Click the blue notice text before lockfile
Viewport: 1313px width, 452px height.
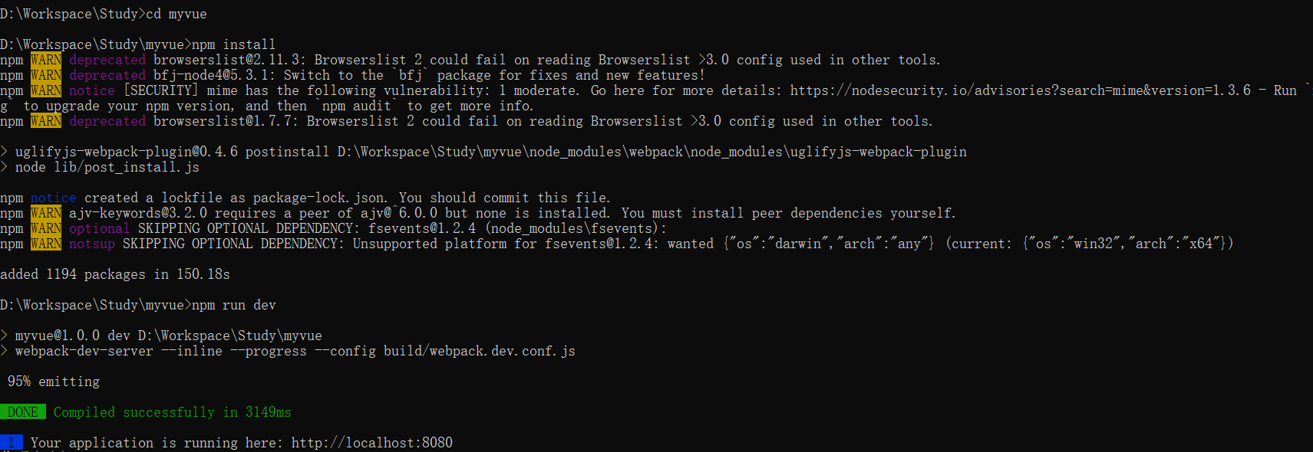(x=54, y=198)
